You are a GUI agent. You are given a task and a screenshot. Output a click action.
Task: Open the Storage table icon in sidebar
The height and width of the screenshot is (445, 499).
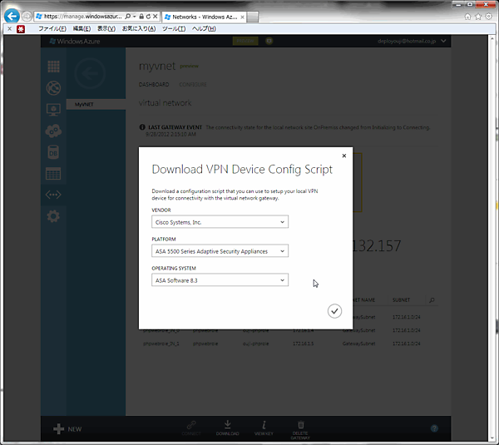coord(53,174)
